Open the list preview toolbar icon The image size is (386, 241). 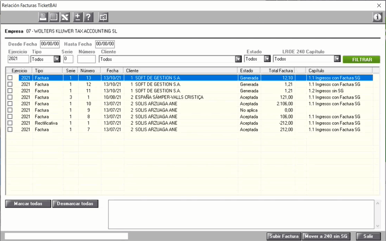point(54,17)
